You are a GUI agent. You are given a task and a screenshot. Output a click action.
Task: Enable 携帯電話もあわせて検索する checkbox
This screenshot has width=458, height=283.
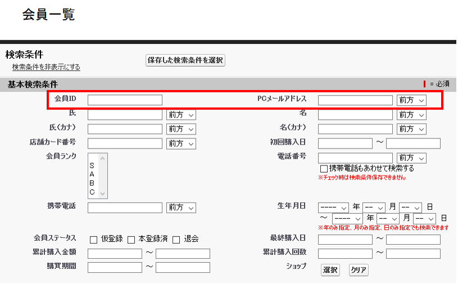[x=324, y=169]
